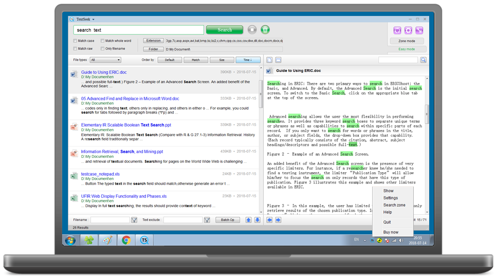495x277 pixels.
Task: Click the search text input field
Action: click(139, 30)
